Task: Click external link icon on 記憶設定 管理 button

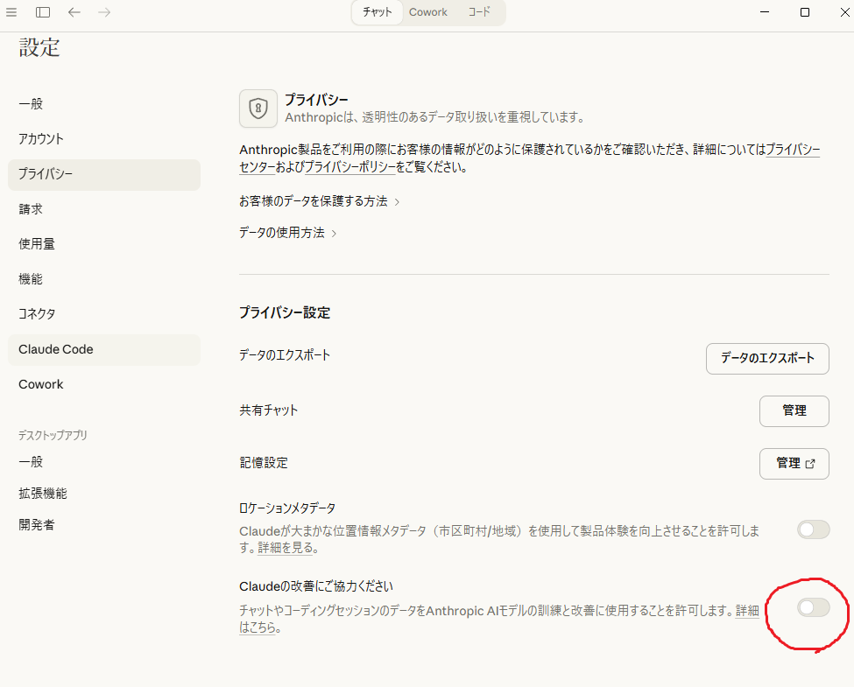Action: click(x=810, y=464)
